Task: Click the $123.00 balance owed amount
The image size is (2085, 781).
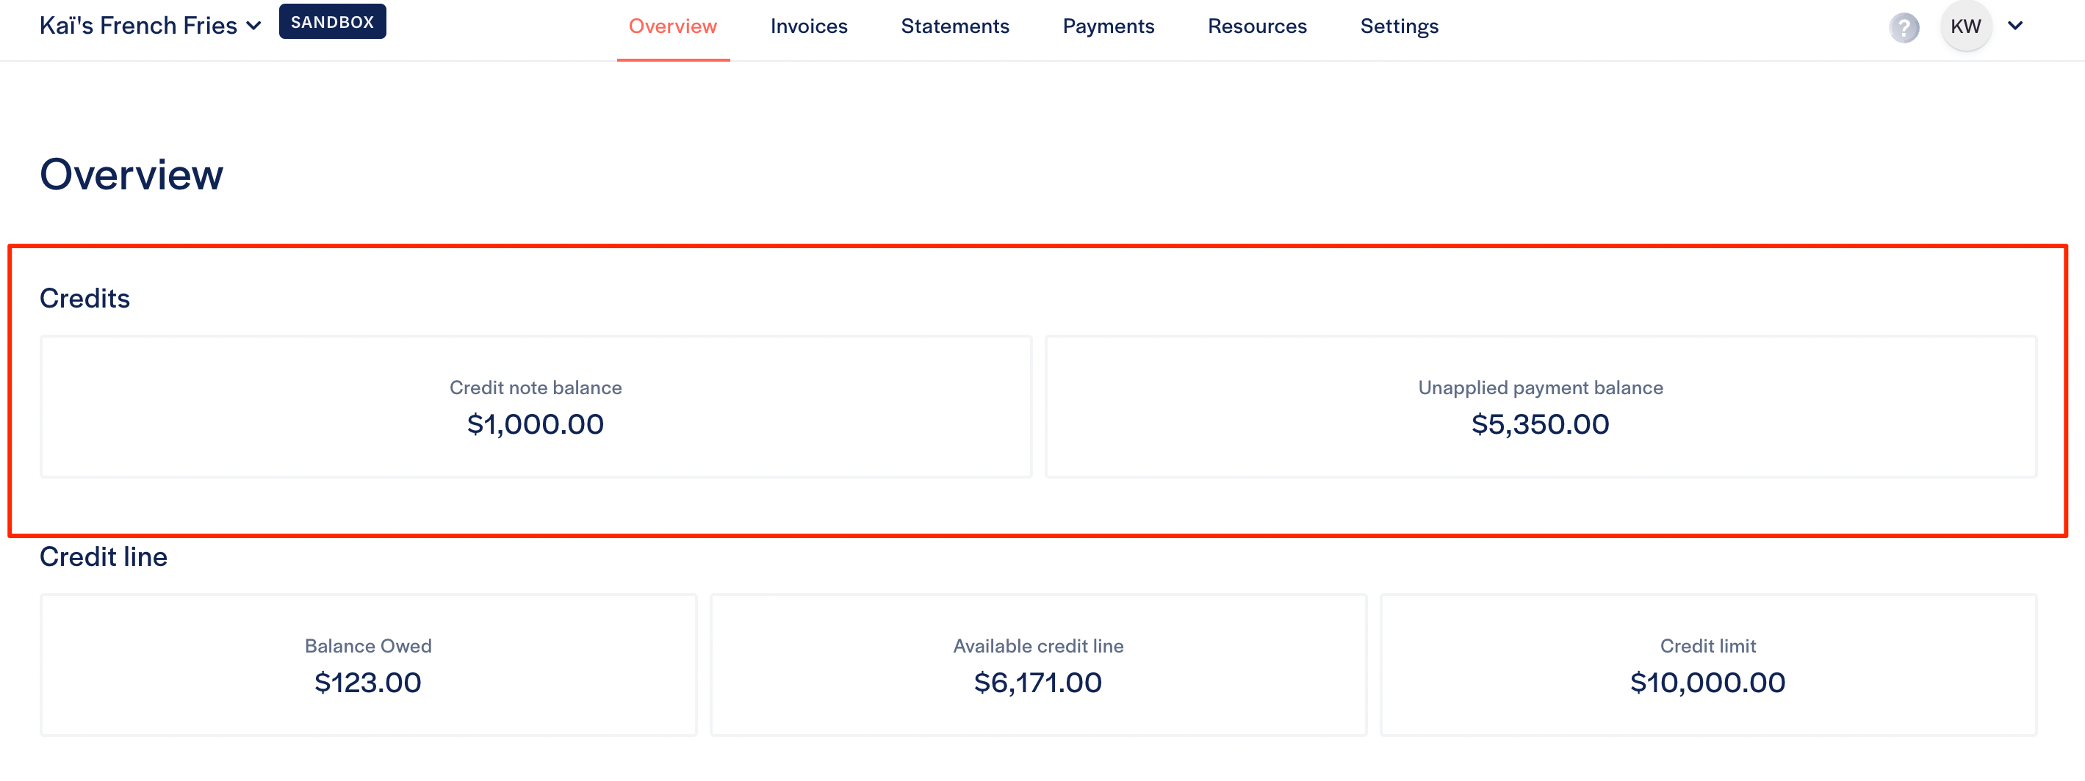Action: 367,683
